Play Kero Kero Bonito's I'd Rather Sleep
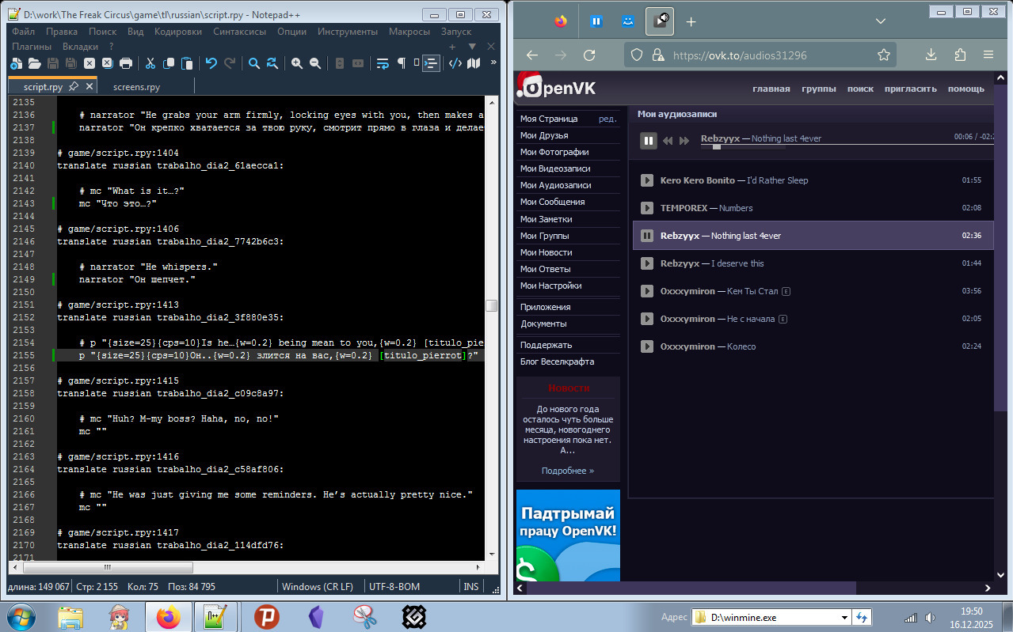The height and width of the screenshot is (632, 1013). [646, 180]
